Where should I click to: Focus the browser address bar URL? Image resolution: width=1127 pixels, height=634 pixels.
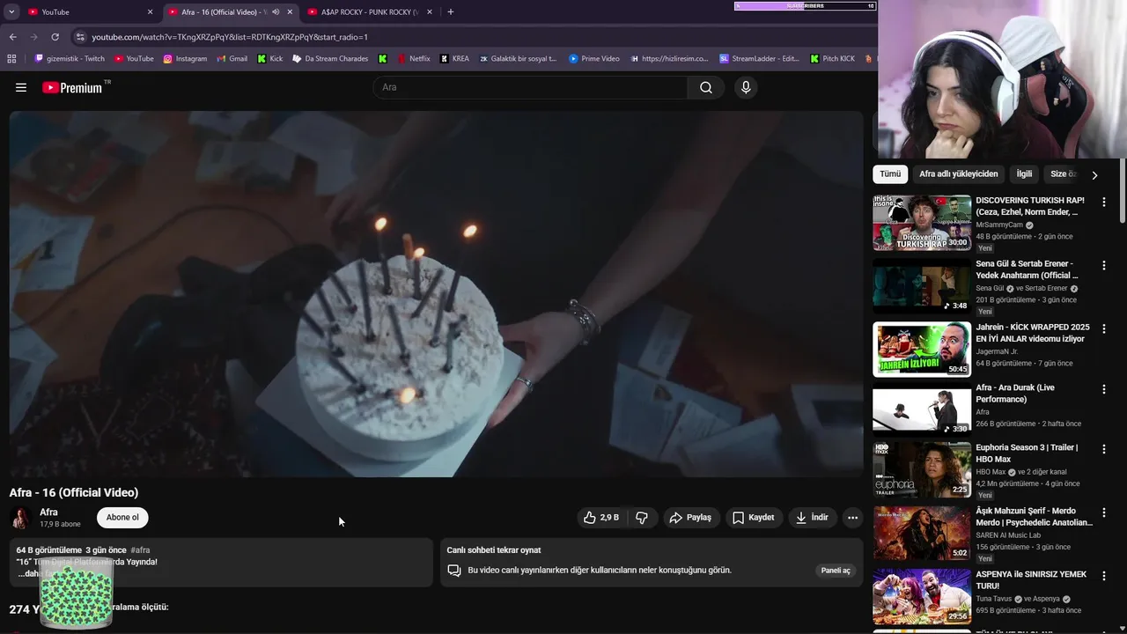230,37
